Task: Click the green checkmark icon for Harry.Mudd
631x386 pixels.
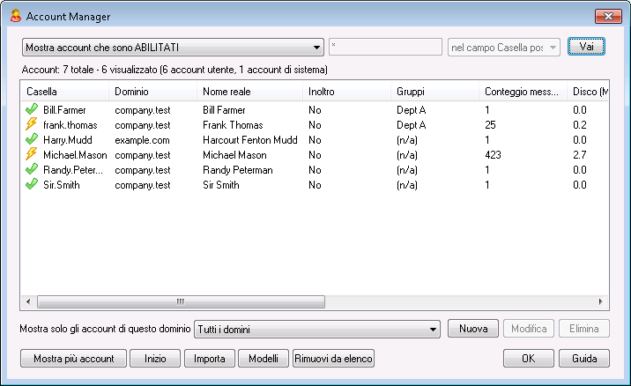Action: [x=32, y=139]
